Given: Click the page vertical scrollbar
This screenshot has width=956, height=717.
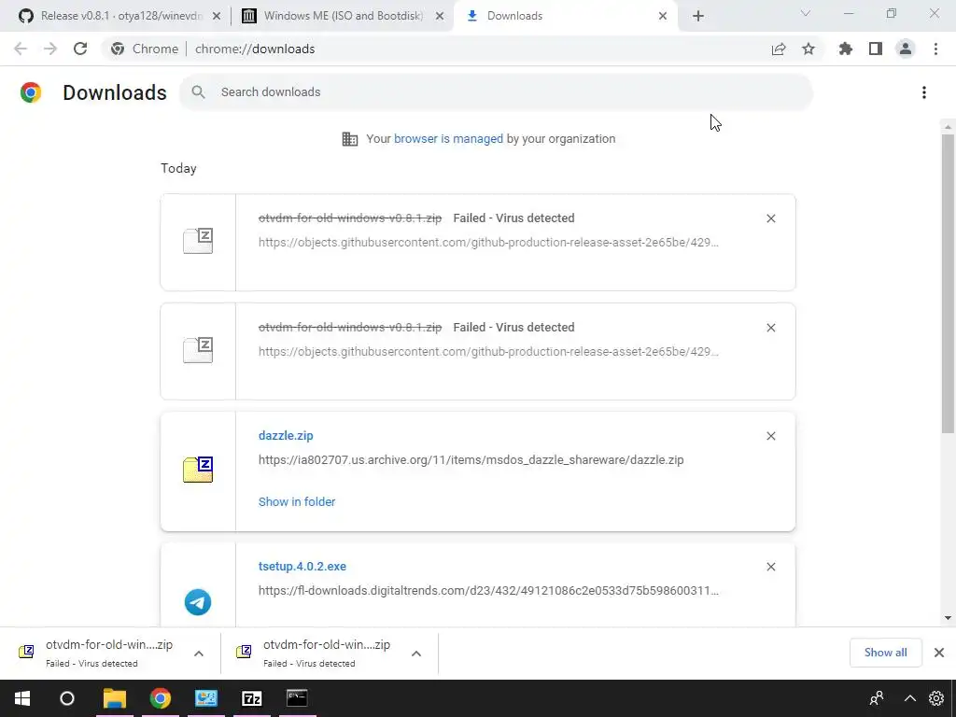Looking at the screenshot, I should click(x=948, y=284).
